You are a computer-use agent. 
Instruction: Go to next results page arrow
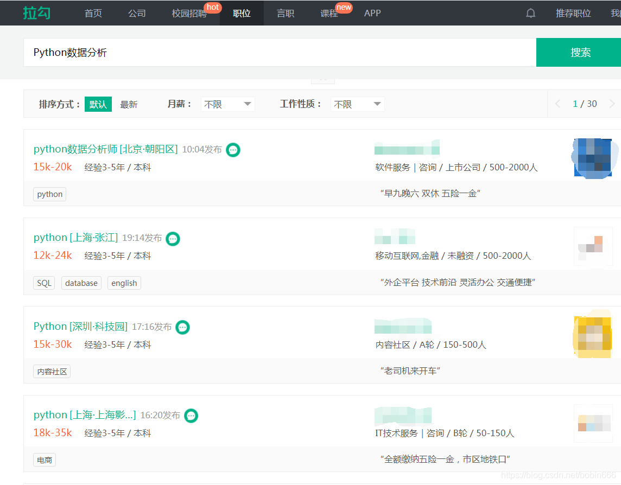[x=612, y=104]
